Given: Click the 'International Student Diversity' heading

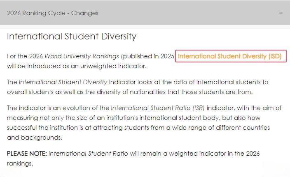Looking at the screenshot, I should (x=72, y=36).
